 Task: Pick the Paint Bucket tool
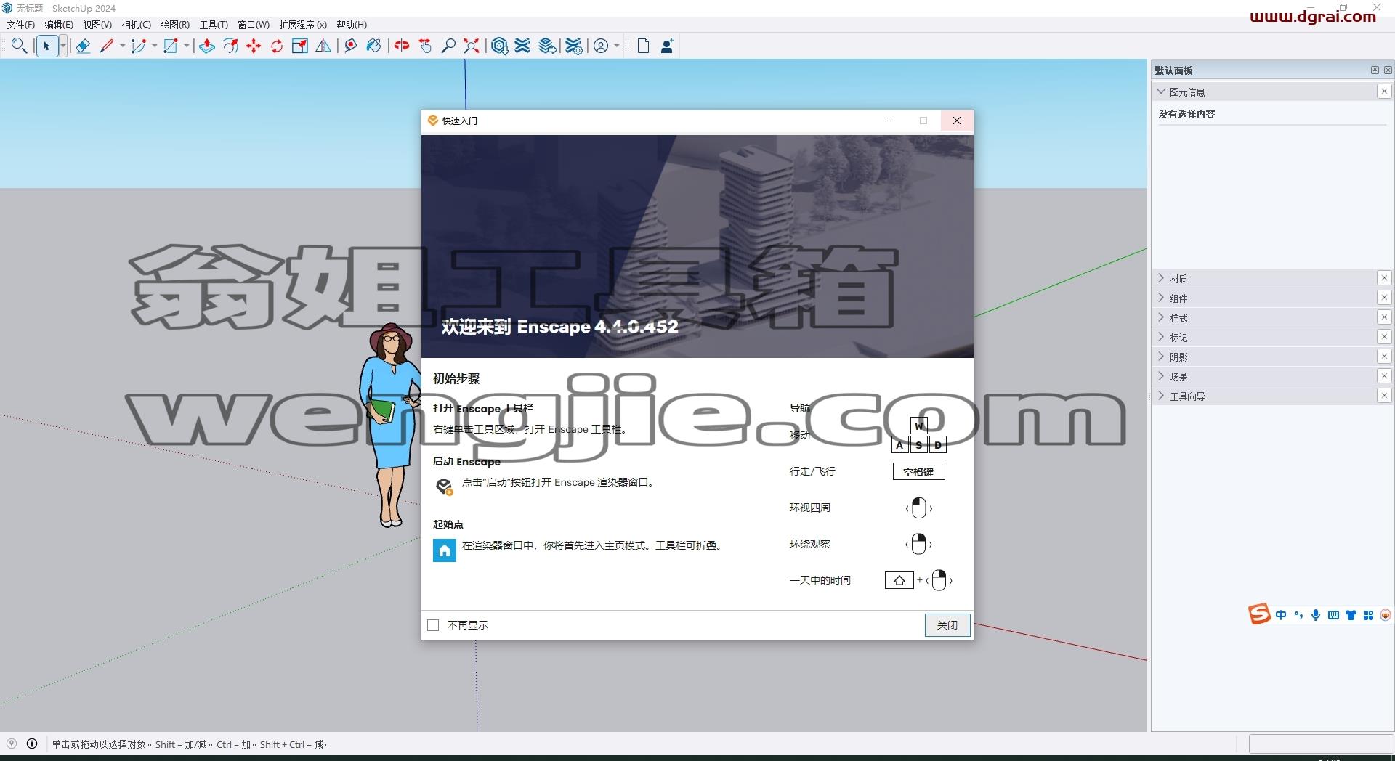pyautogui.click(x=373, y=46)
